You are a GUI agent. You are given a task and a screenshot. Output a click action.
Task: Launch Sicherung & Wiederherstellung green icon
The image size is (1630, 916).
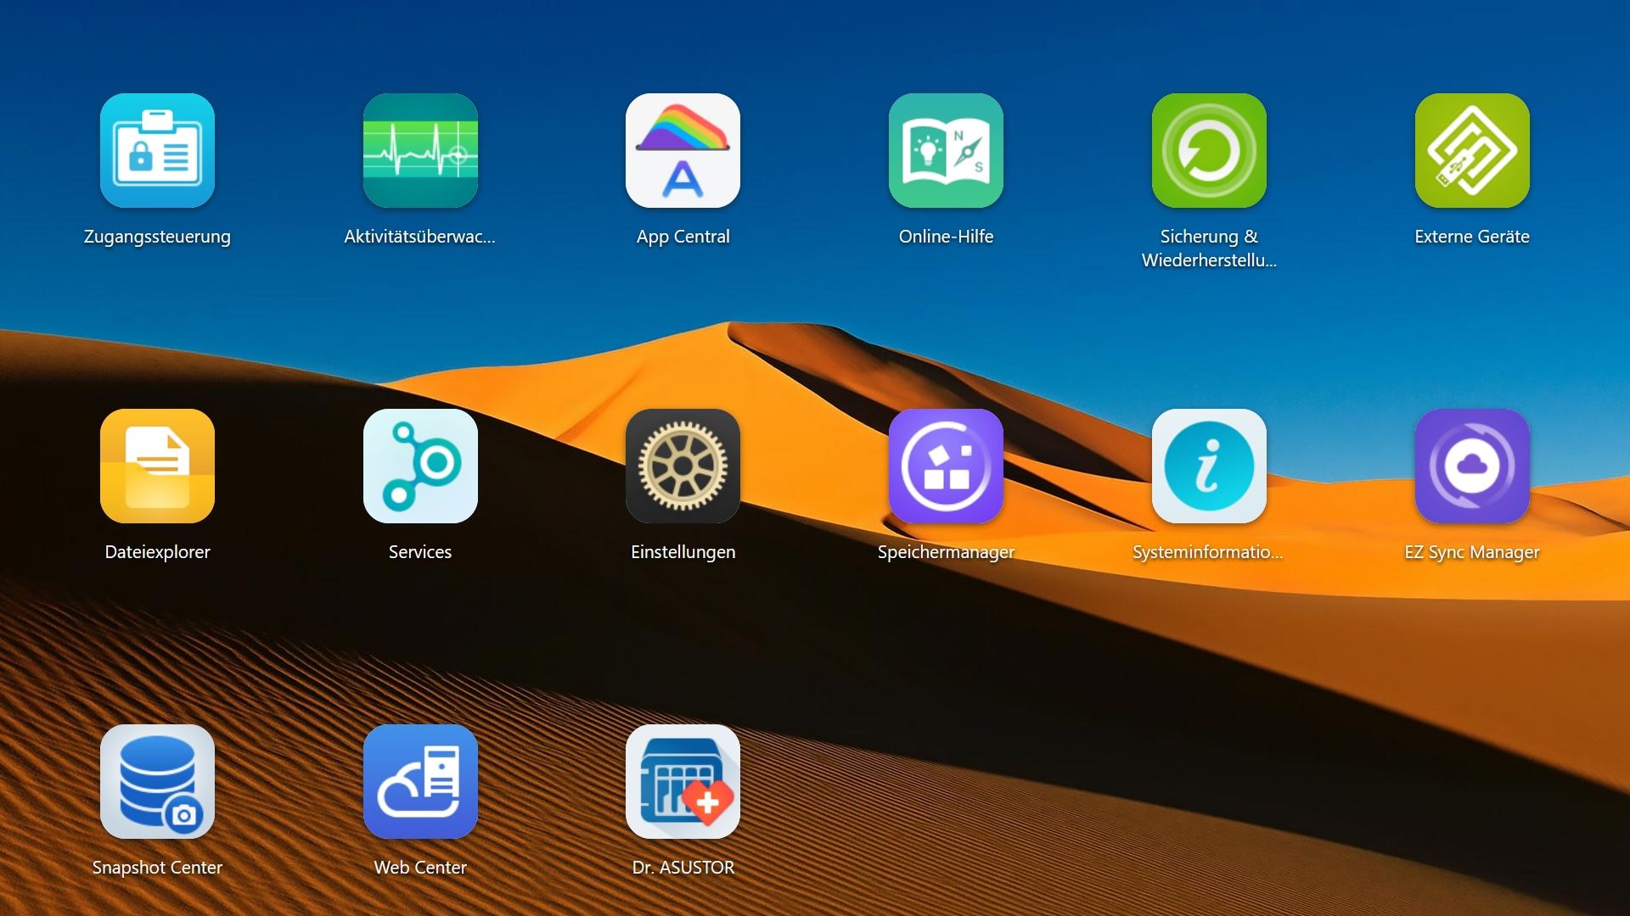(1209, 151)
